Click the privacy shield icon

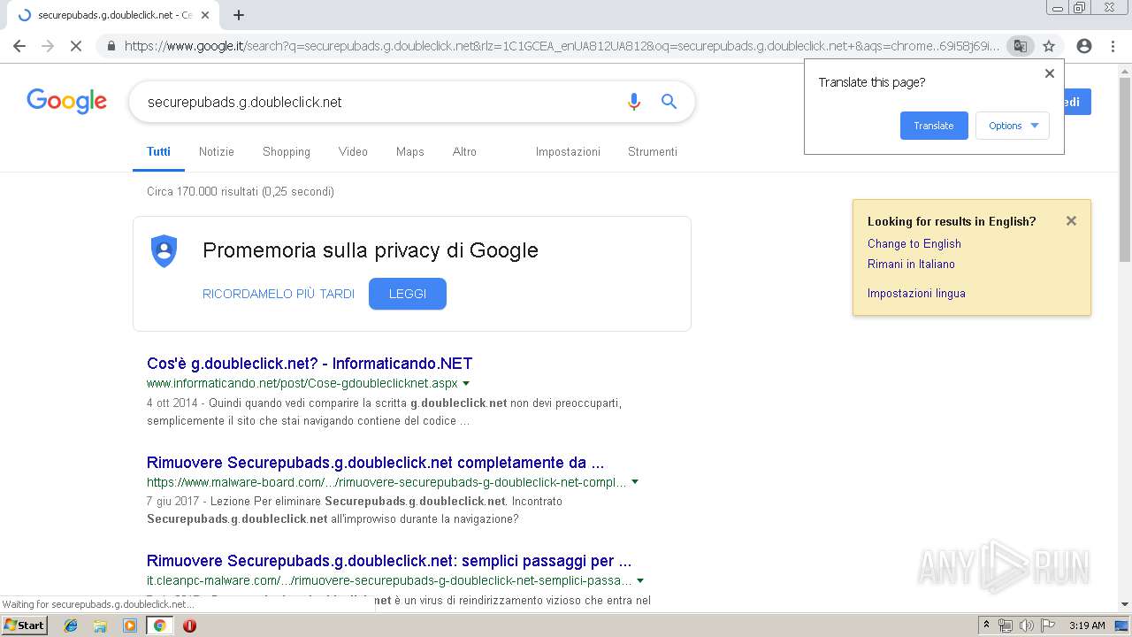coord(164,251)
